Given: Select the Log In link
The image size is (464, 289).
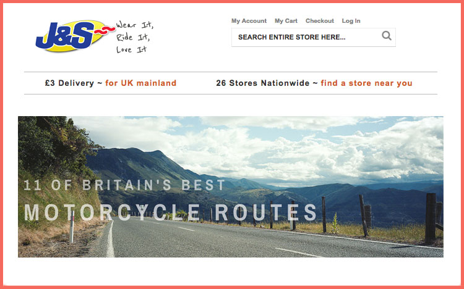Looking at the screenshot, I should [x=351, y=20].
